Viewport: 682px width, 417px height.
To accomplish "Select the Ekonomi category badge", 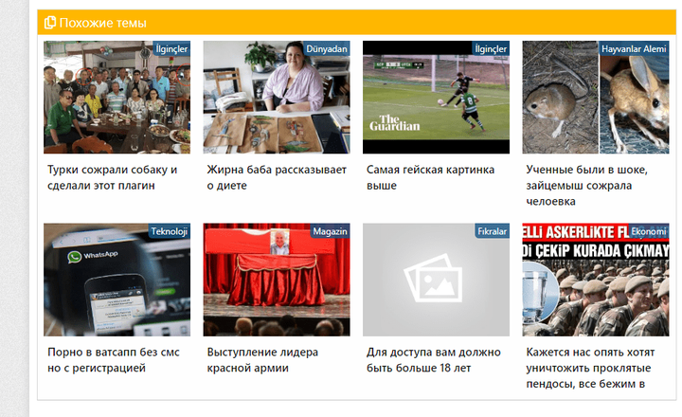I will click(x=649, y=231).
